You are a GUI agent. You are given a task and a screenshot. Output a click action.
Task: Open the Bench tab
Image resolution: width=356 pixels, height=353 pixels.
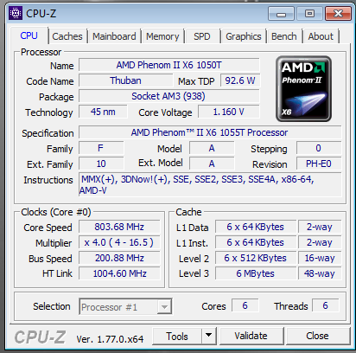coord(284,36)
